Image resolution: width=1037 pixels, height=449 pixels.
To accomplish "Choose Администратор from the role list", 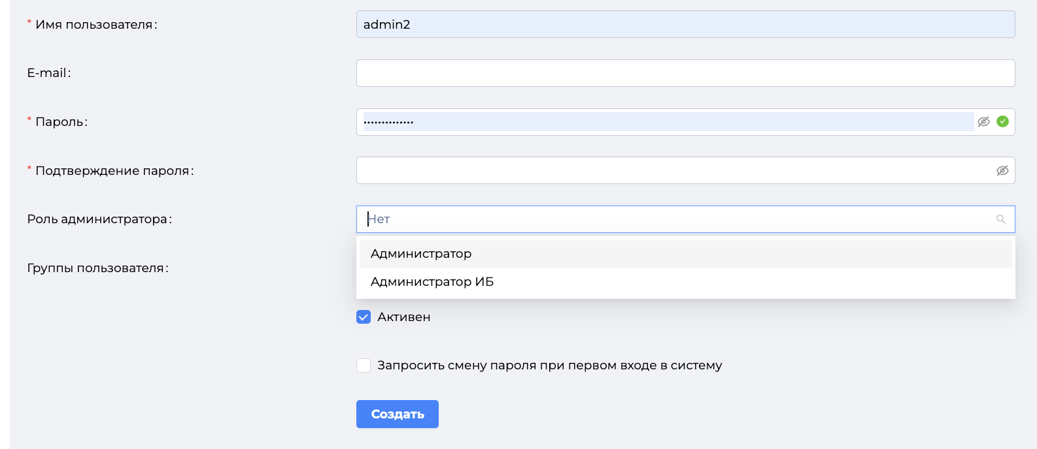I will click(x=686, y=254).
